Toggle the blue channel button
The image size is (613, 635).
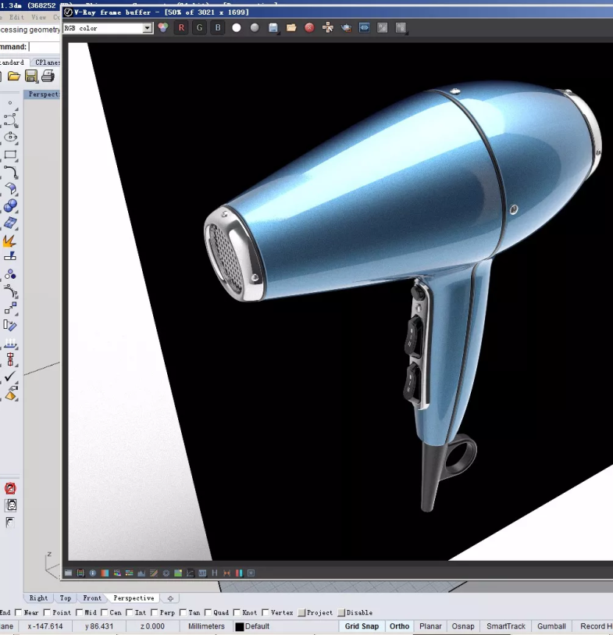pos(218,28)
